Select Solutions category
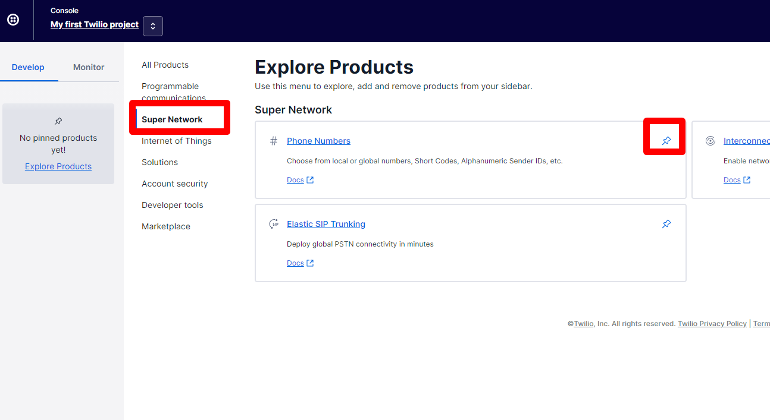The width and height of the screenshot is (770, 420). [159, 162]
